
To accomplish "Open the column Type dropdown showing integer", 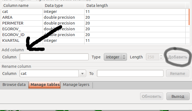I will 115,57.
